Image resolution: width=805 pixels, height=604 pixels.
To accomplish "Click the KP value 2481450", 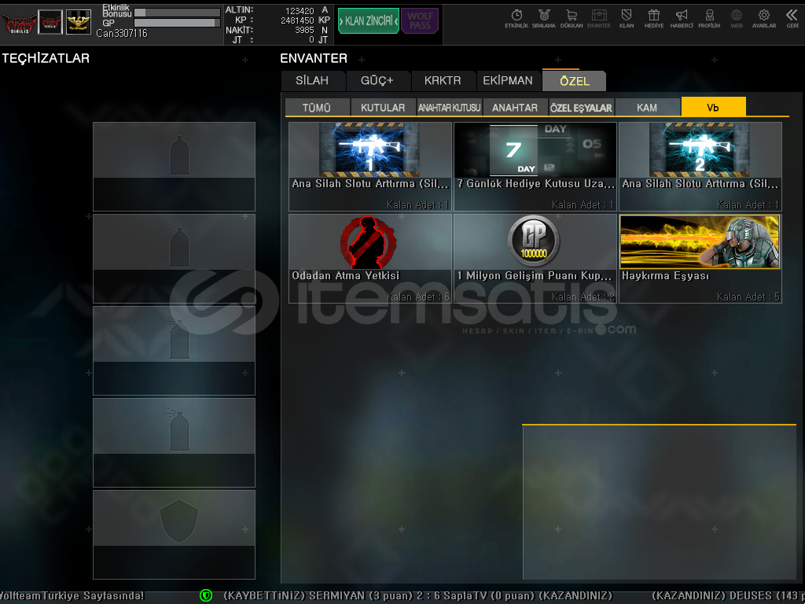I will [297, 20].
